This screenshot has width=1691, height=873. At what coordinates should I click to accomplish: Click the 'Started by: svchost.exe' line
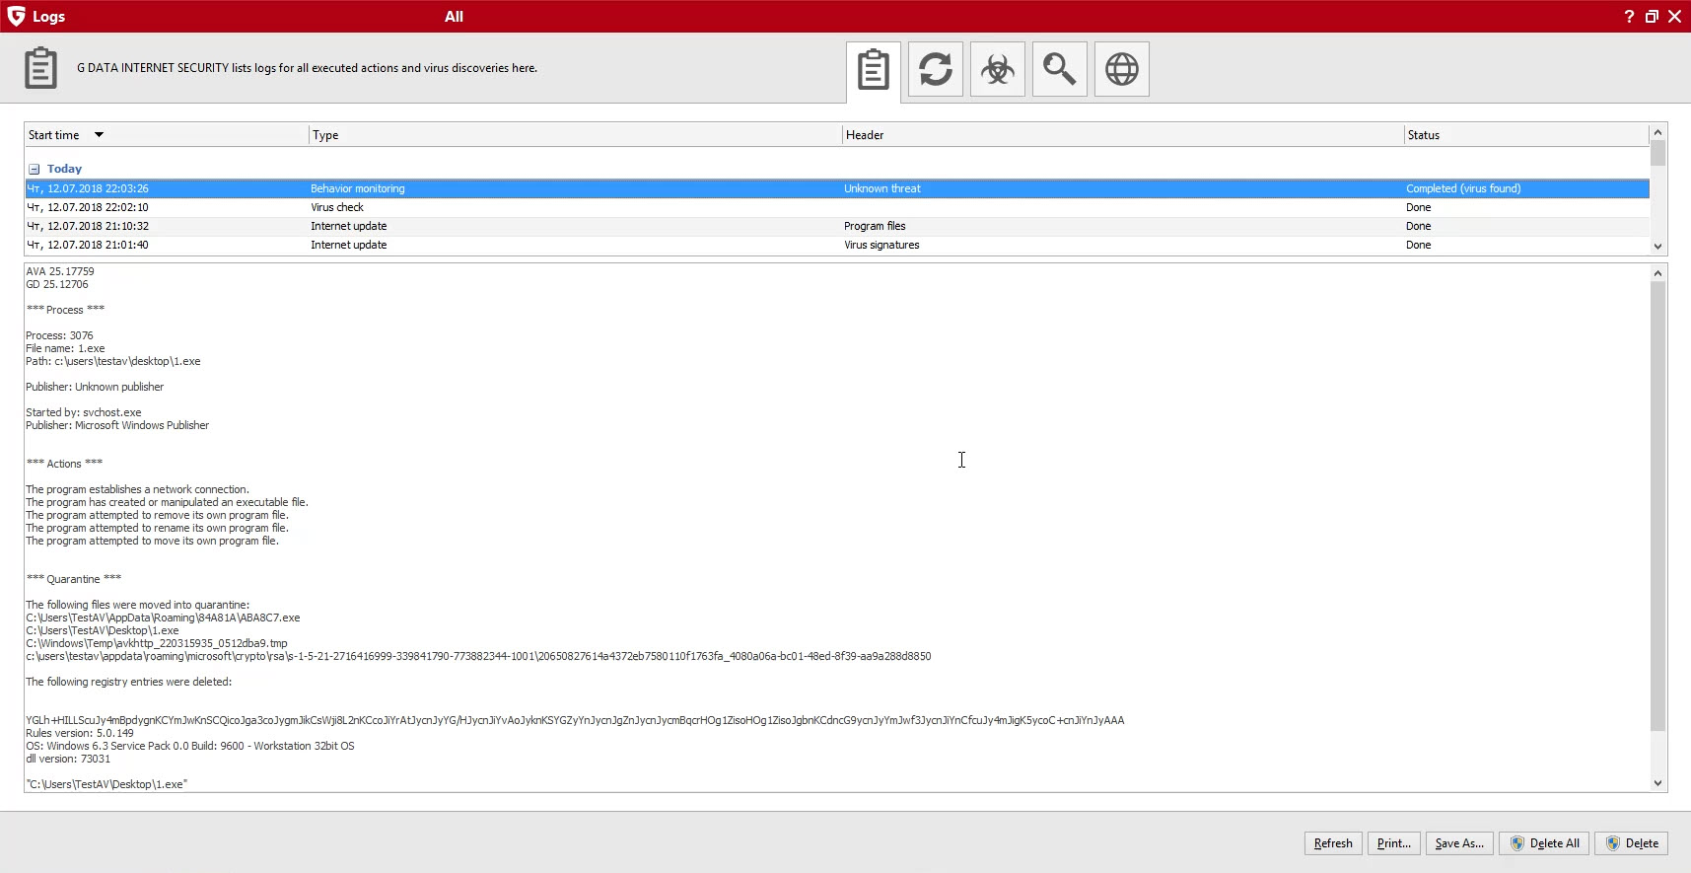click(84, 412)
